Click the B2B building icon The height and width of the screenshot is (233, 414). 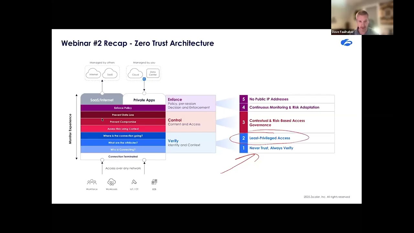(154, 182)
